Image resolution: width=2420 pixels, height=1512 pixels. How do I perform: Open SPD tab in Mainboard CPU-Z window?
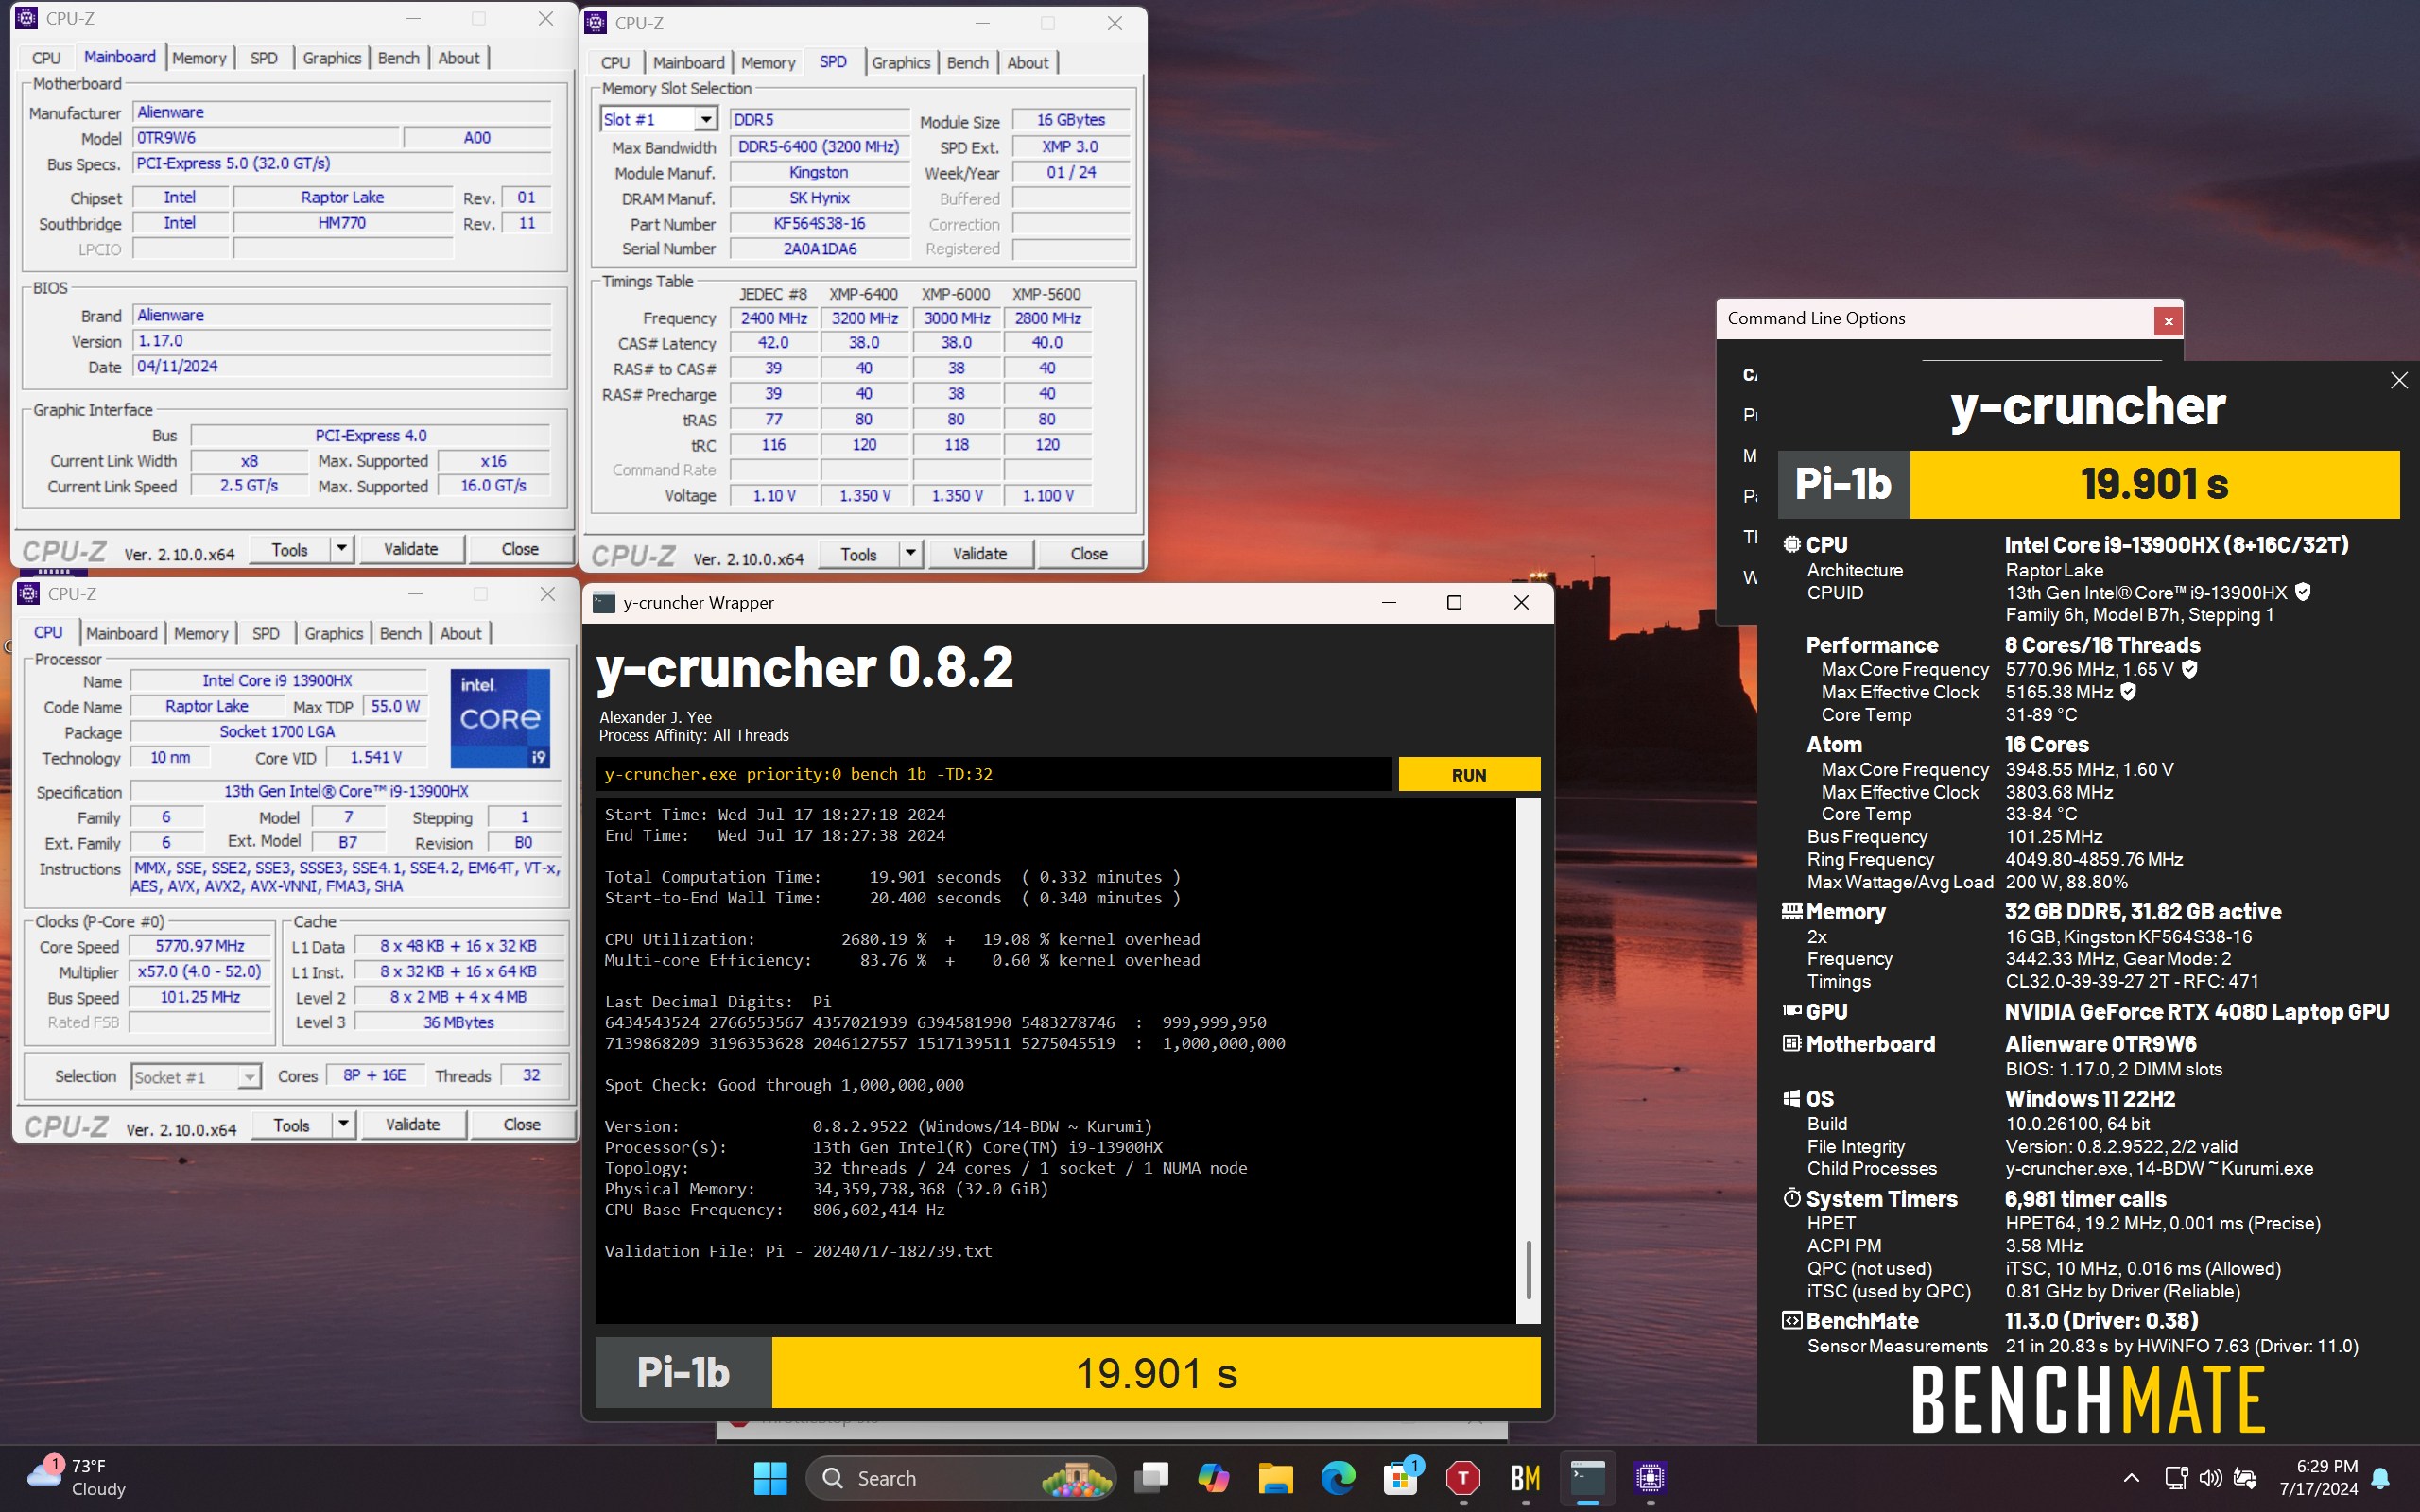(x=264, y=58)
